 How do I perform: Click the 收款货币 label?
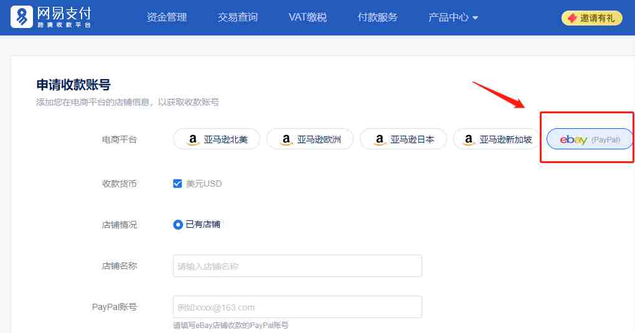point(120,184)
